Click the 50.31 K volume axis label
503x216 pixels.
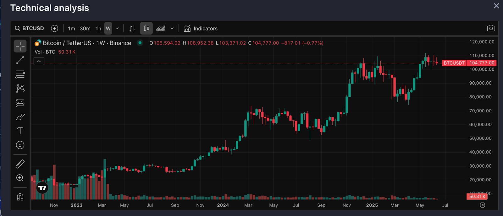coord(477,197)
